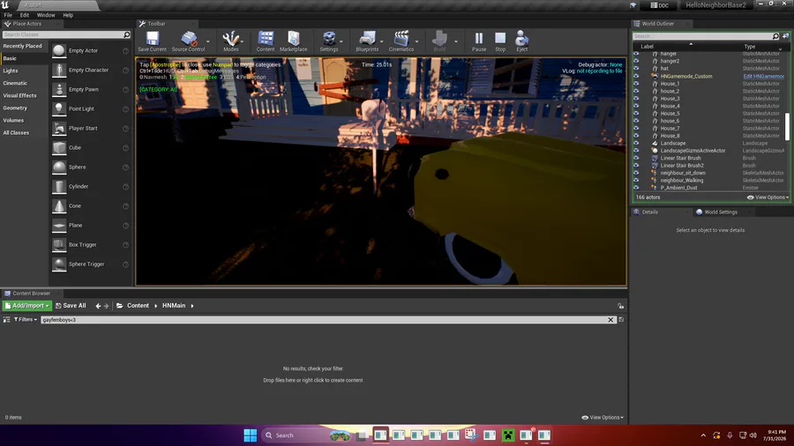Toggle visibility of Linear Stair Brush actor

click(x=636, y=159)
